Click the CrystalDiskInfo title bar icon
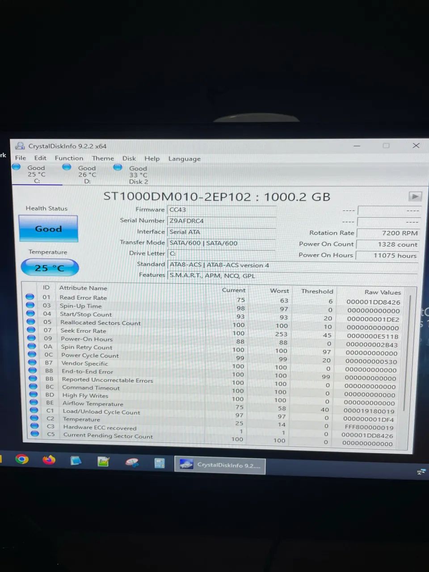429x572 pixels. tap(20, 146)
